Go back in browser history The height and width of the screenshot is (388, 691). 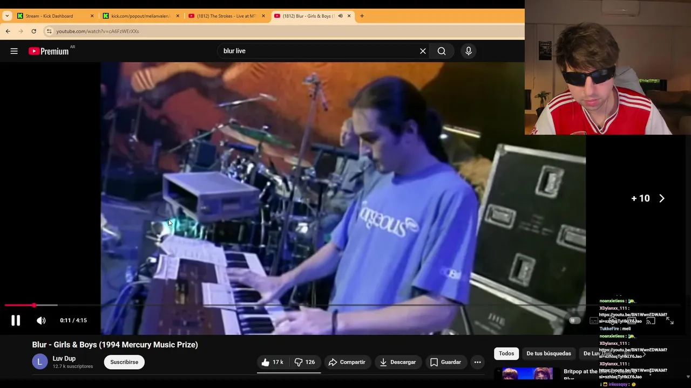(x=8, y=31)
